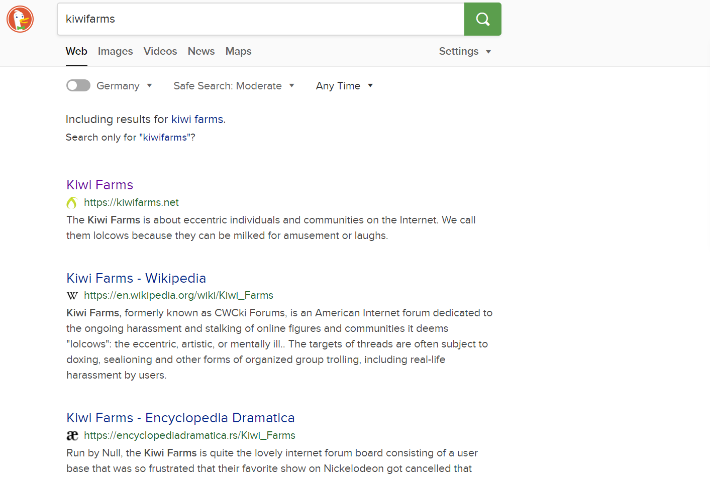This screenshot has height=478, width=710.
Task: Click the green magnifier search button
Action: [482, 19]
